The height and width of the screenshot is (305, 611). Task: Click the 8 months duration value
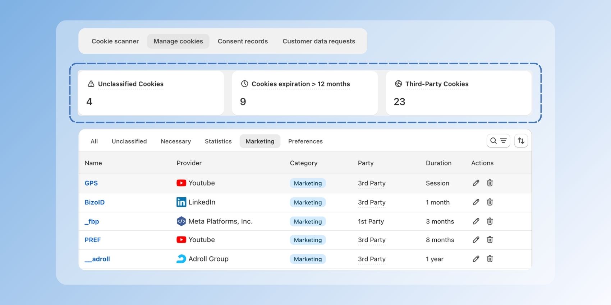(x=440, y=240)
